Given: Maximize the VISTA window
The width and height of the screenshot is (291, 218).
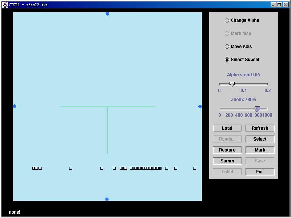Looking at the screenshot, I should click(x=279, y=5).
